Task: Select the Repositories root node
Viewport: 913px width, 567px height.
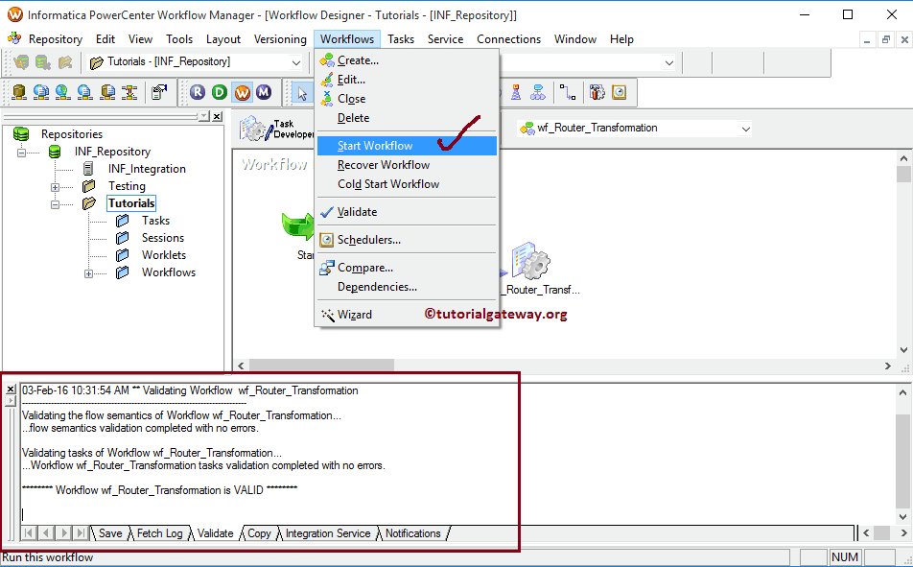Action: pyautogui.click(x=72, y=134)
